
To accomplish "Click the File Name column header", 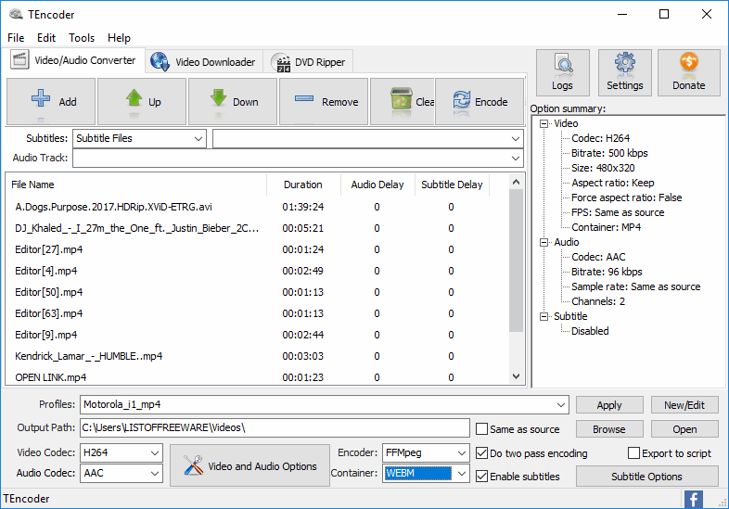I will pyautogui.click(x=136, y=185).
